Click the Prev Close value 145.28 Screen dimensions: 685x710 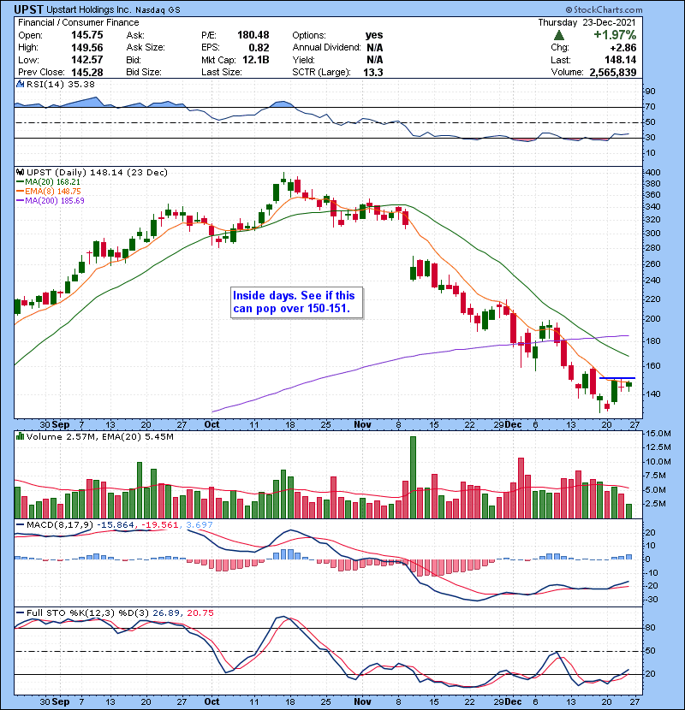87,72
